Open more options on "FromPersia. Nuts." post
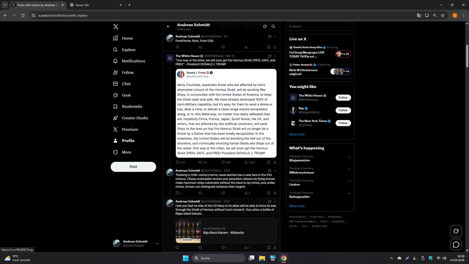 275,36
